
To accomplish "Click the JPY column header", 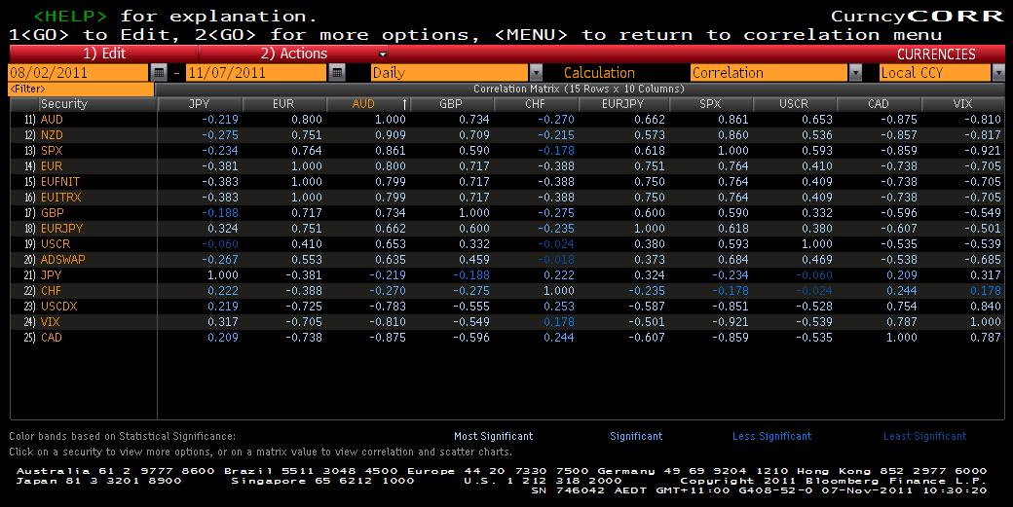I will pos(198,104).
